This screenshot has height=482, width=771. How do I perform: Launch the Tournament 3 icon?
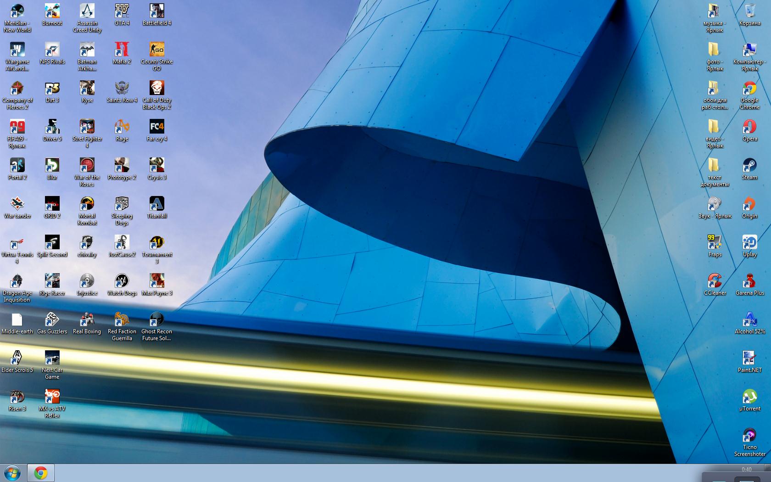tap(157, 249)
